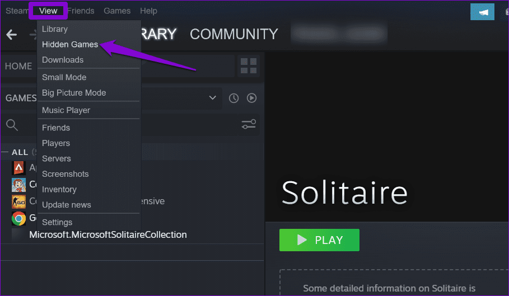Click the library search magnifier icon

12,125
